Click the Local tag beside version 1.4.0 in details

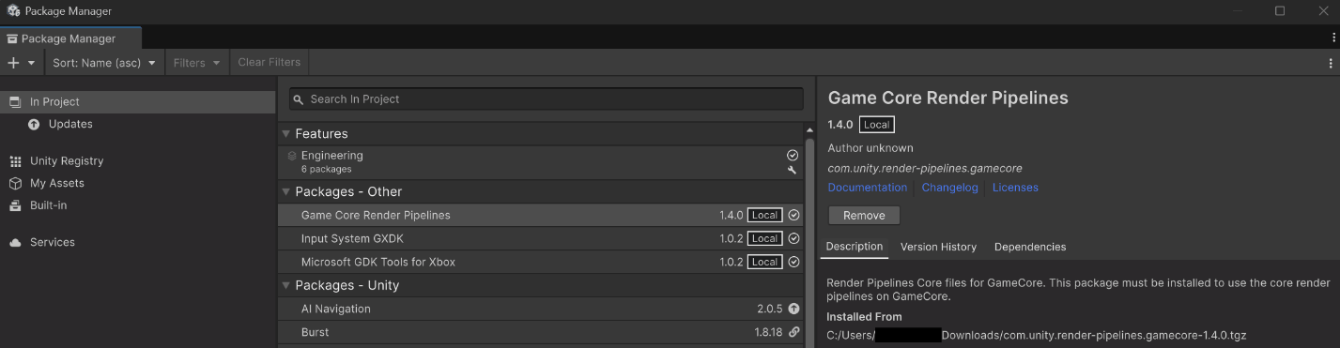click(876, 125)
